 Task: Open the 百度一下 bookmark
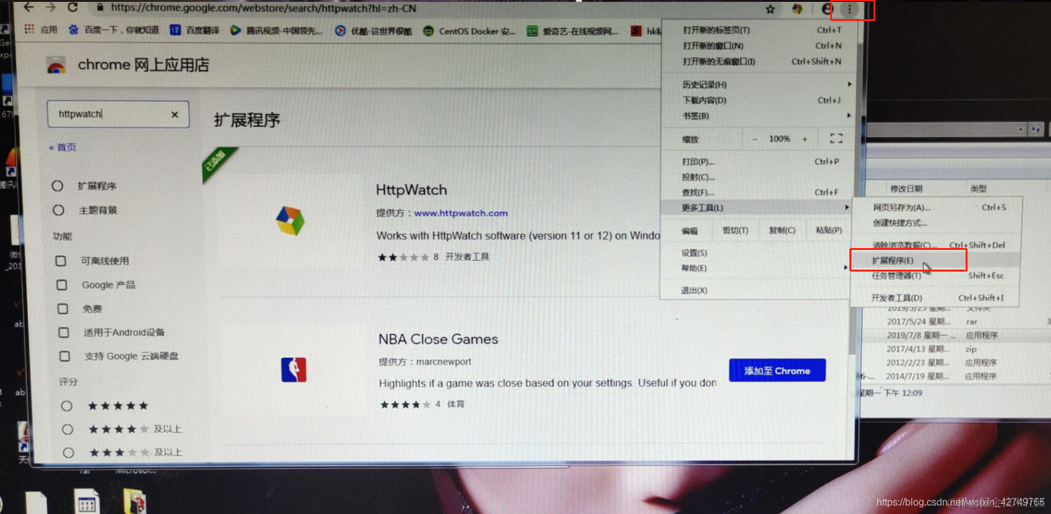coord(113,30)
